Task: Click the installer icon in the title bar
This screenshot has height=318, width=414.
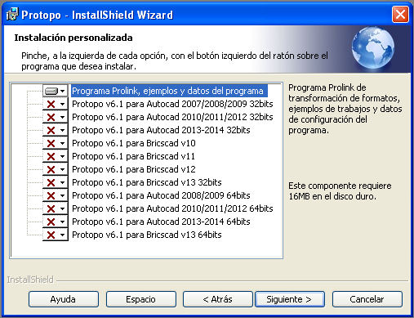Action: point(12,14)
